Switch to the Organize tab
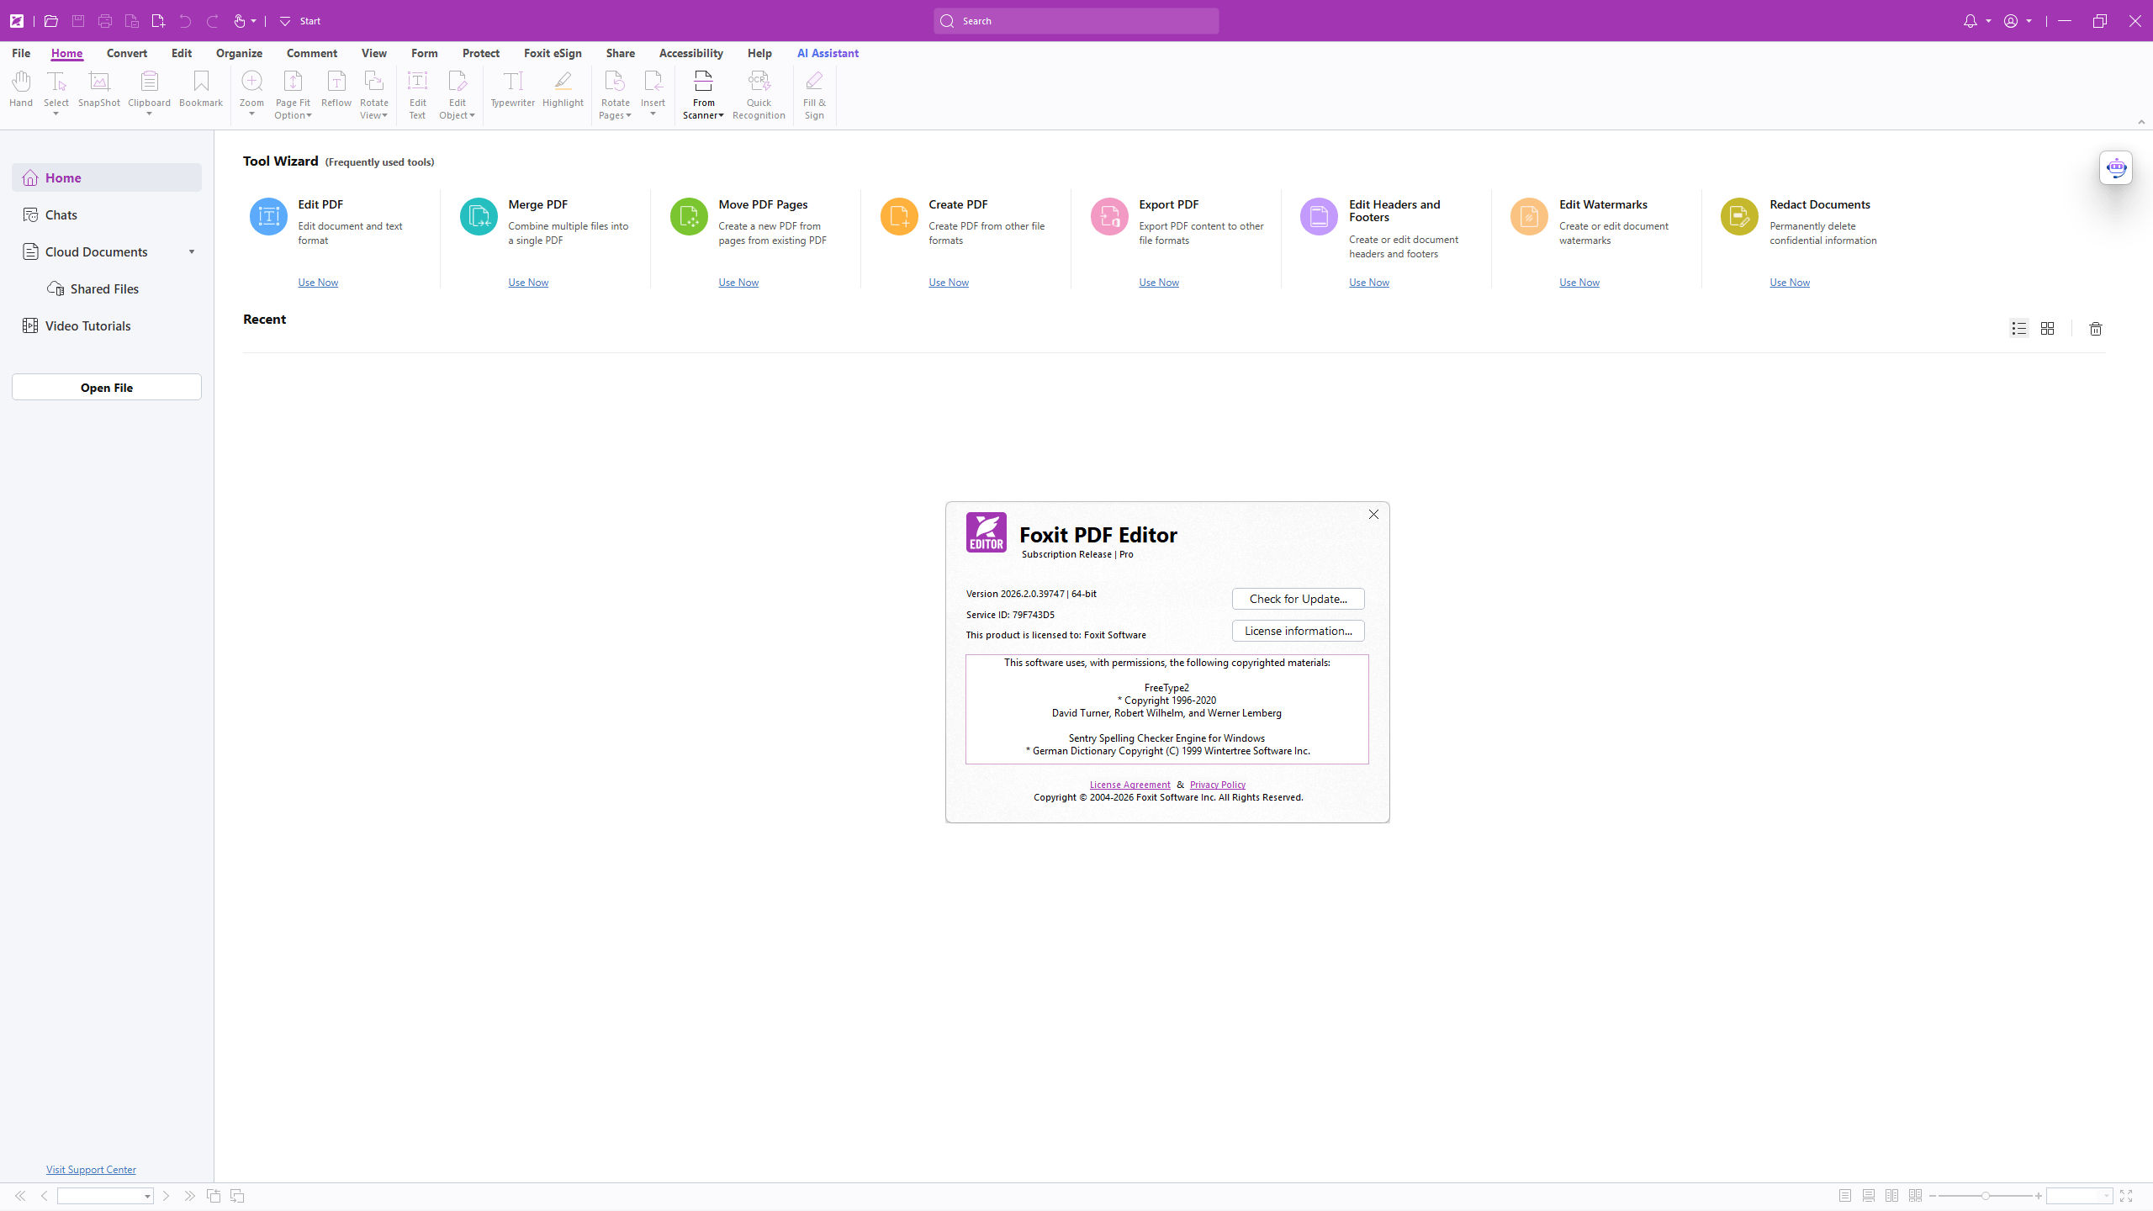 point(239,53)
